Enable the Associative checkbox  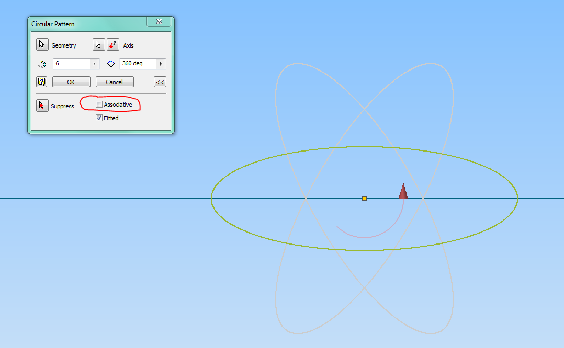tap(99, 104)
